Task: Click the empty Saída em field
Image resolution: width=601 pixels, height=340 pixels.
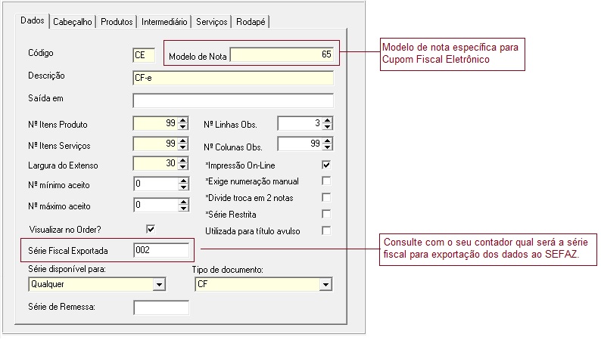Action: [232, 100]
